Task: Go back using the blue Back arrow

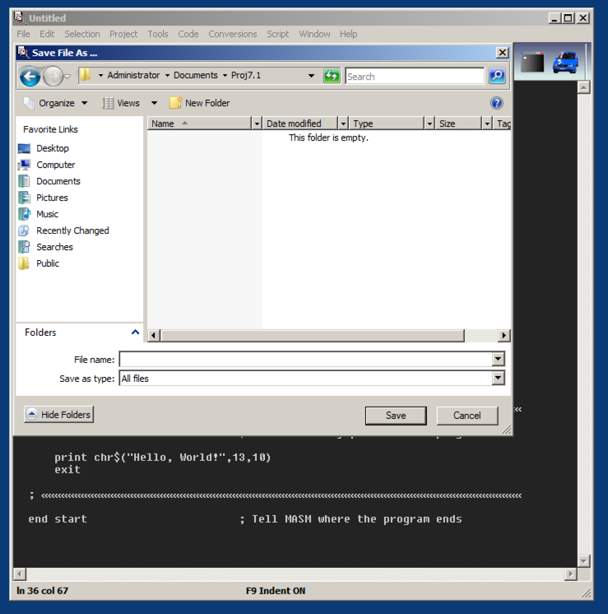Action: coord(30,76)
